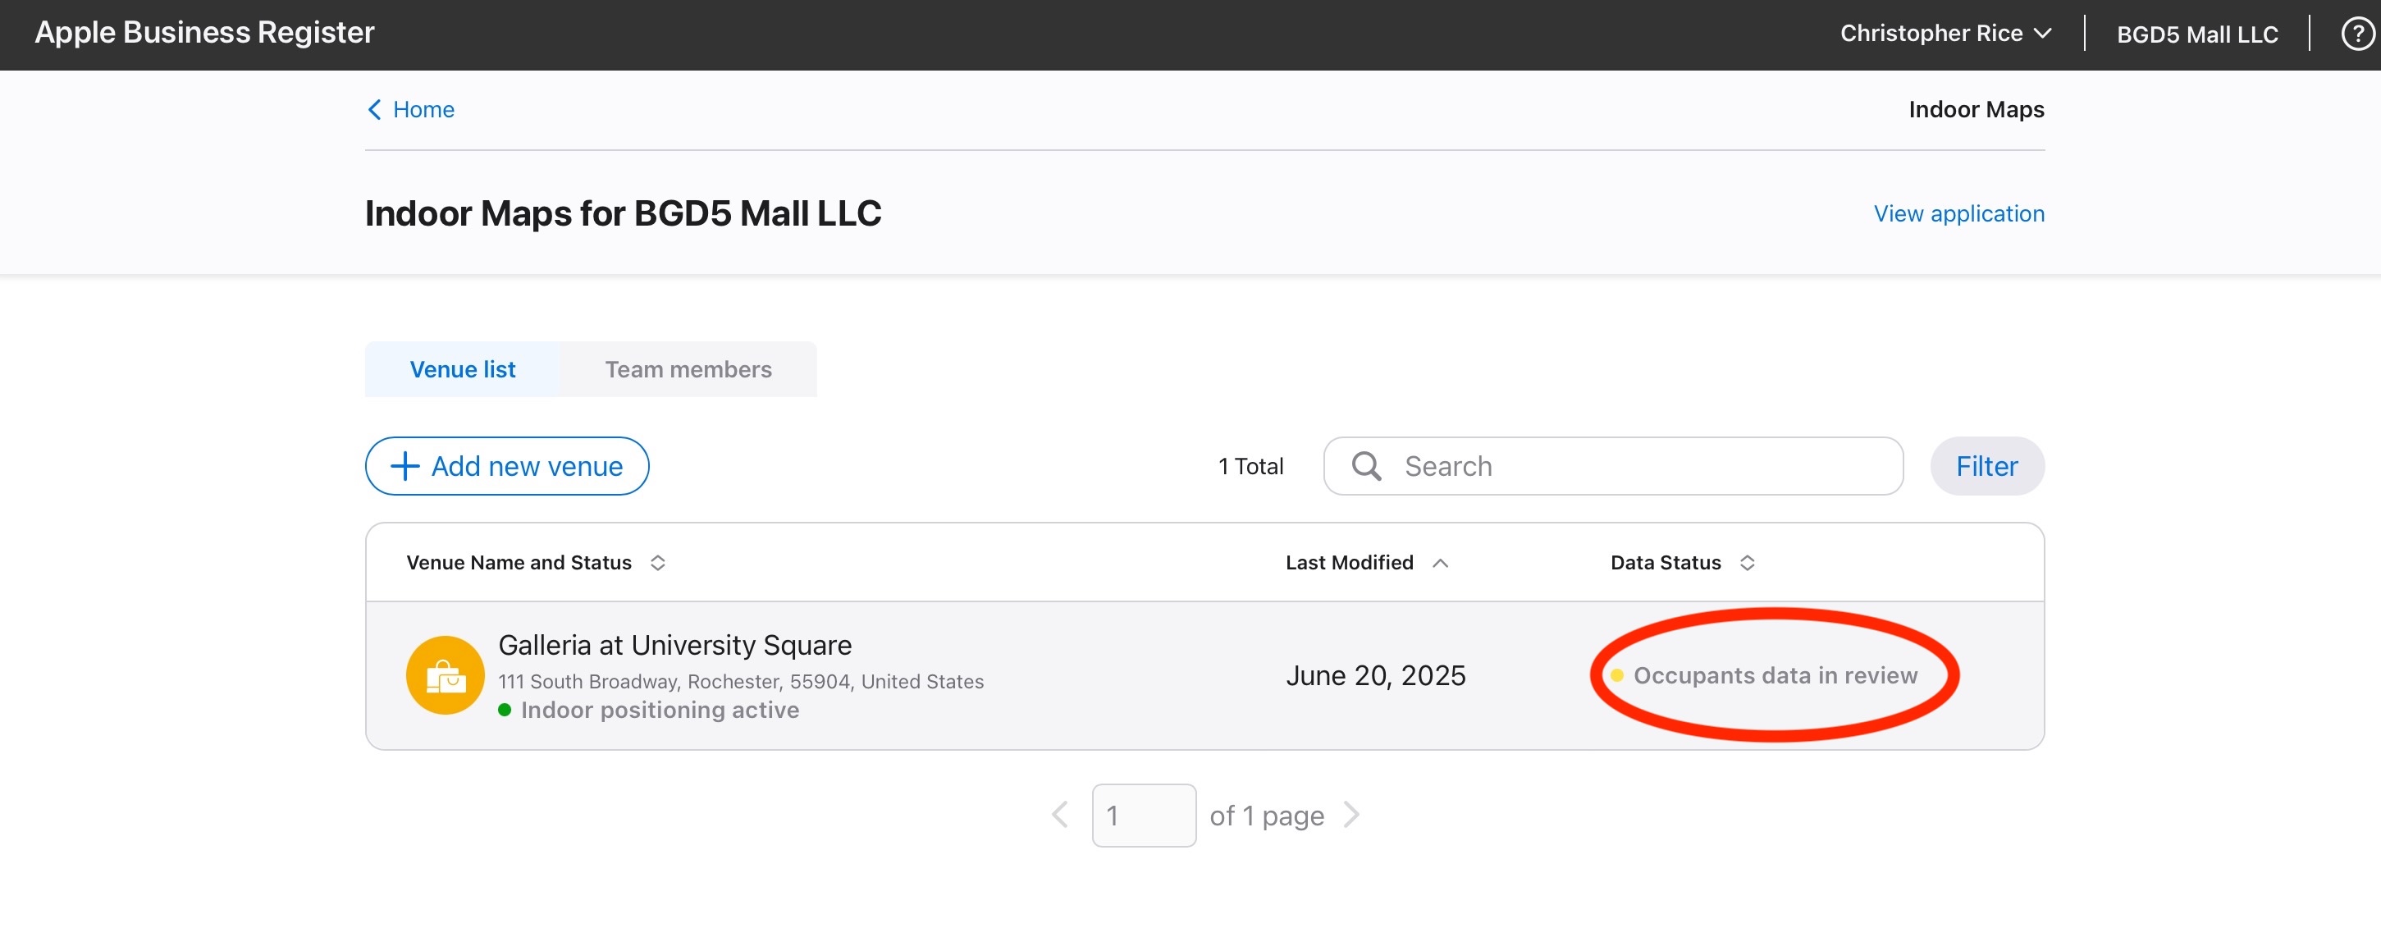
Task: Click Last Modified column header
Action: tap(1349, 563)
